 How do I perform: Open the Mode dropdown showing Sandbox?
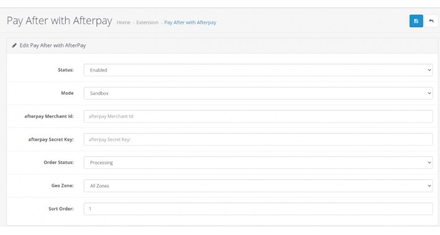(x=258, y=93)
